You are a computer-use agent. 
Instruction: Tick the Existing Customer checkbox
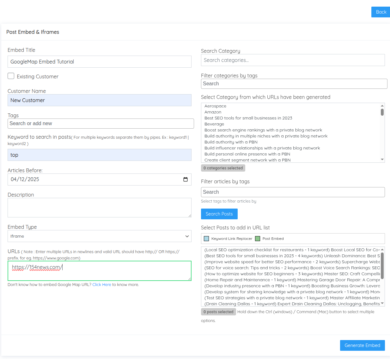point(11,76)
